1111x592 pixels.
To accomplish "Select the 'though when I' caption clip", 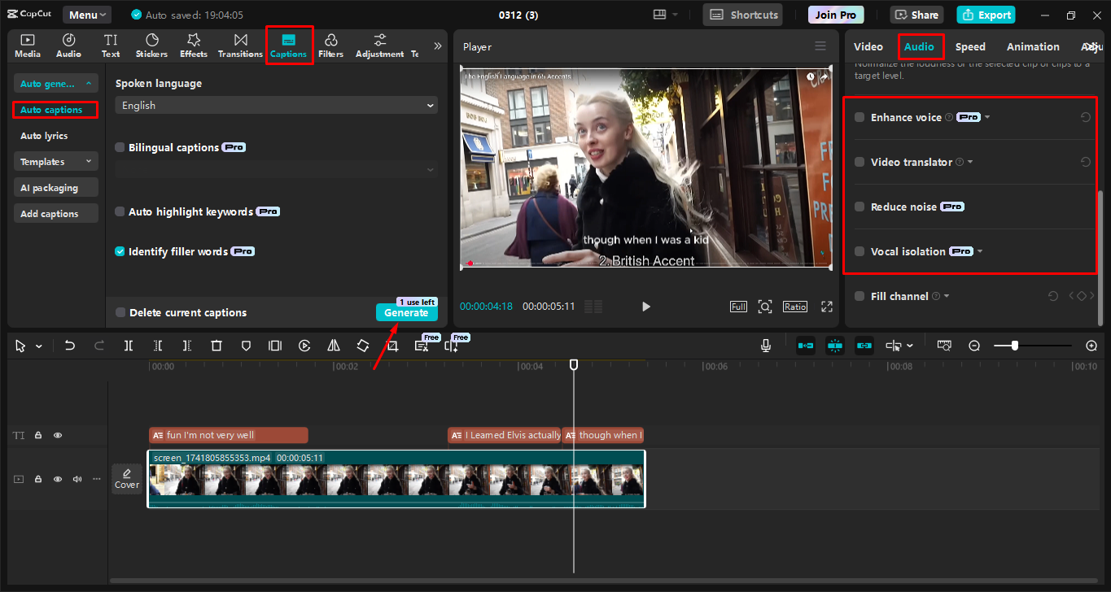I will tap(604, 435).
